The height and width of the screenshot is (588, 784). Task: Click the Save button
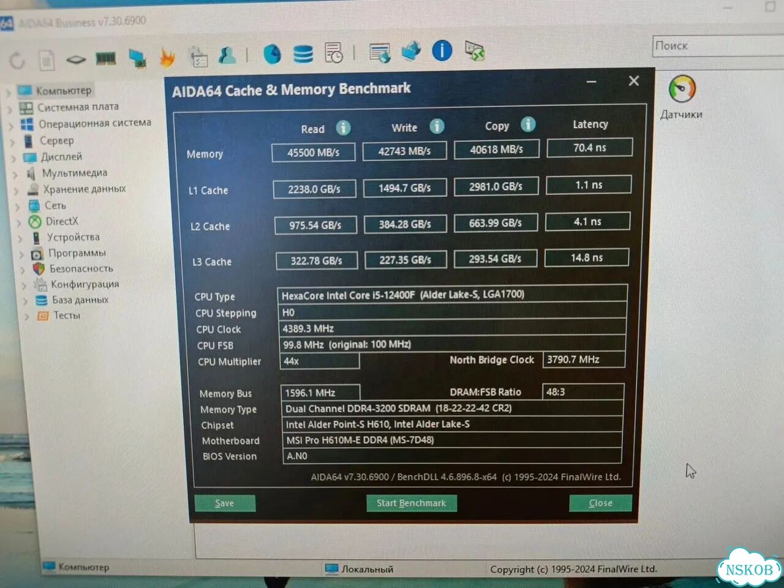click(x=225, y=503)
